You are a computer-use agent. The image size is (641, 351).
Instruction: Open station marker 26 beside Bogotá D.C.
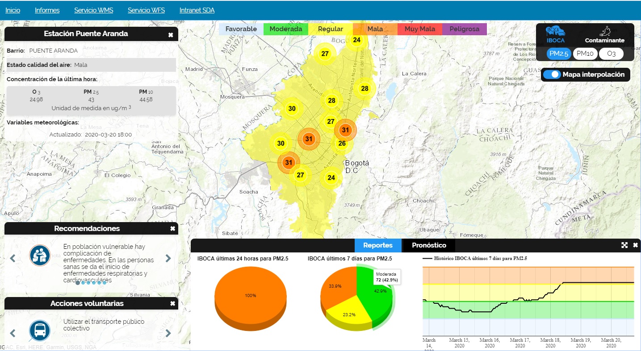point(342,144)
